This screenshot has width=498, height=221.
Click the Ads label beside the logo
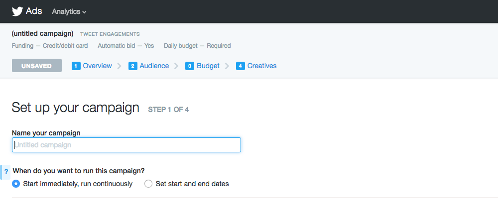[x=34, y=11]
